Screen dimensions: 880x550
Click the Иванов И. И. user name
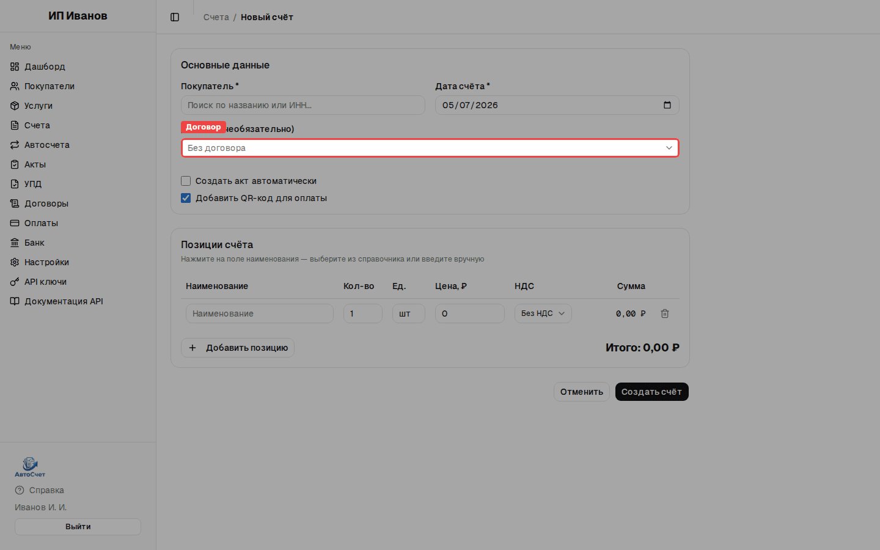[x=41, y=507]
